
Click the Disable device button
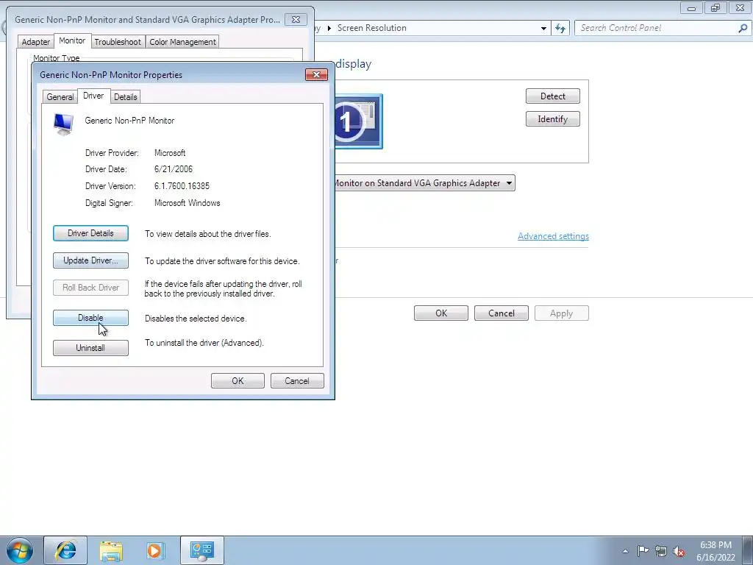click(x=90, y=318)
